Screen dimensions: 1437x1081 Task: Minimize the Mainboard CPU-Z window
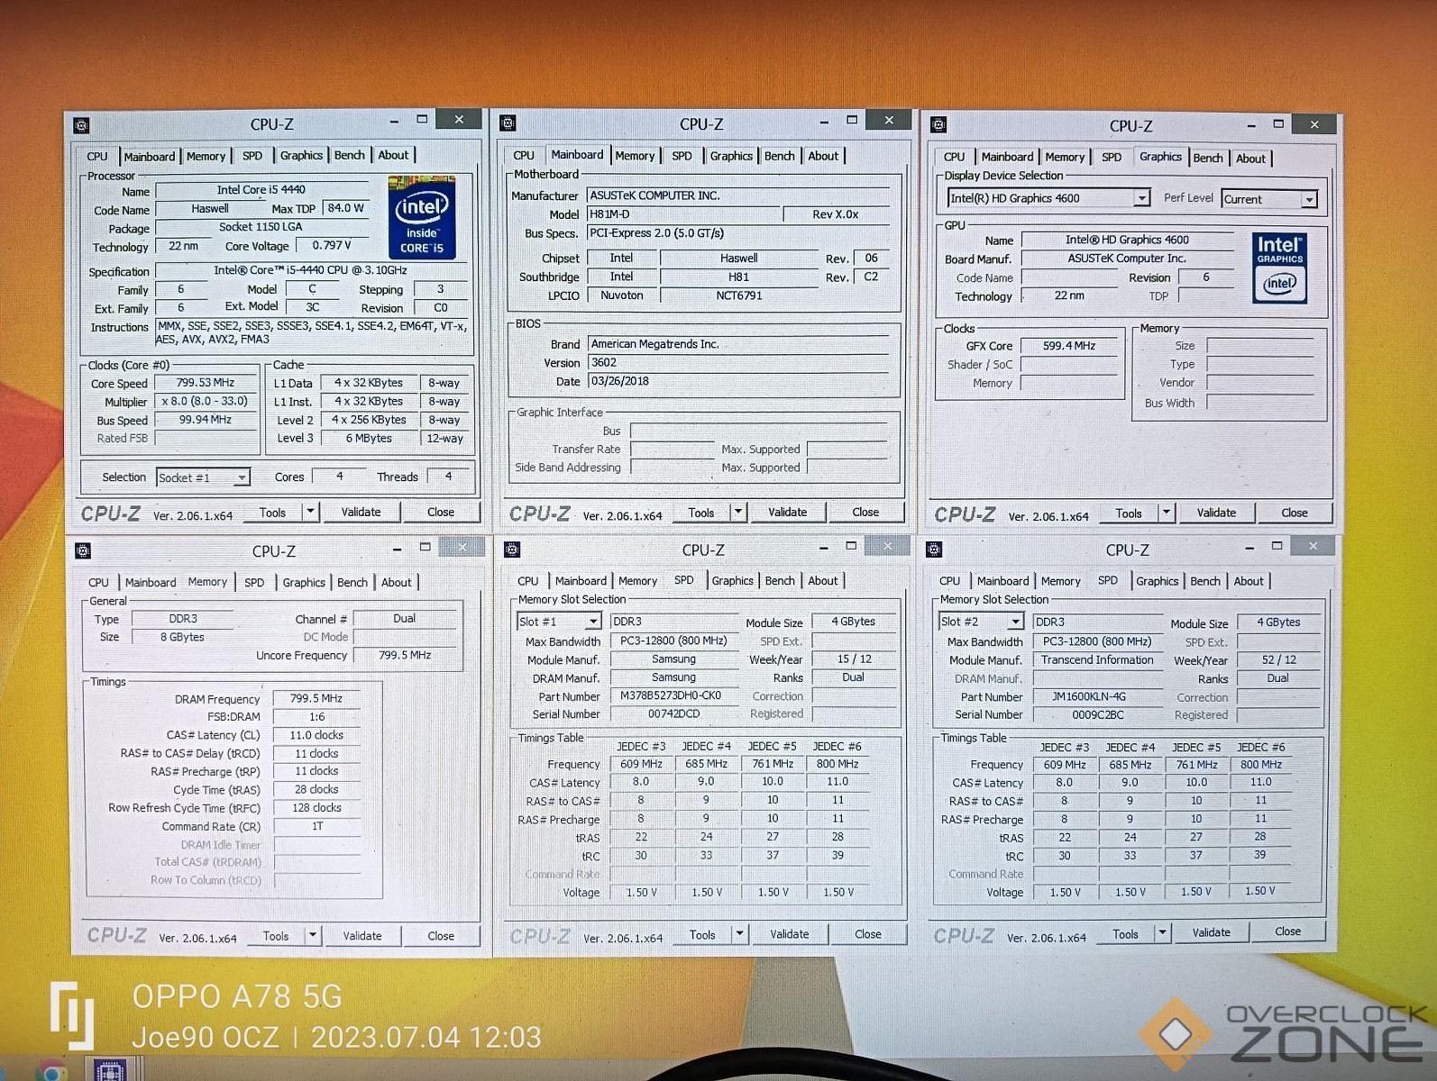824,122
